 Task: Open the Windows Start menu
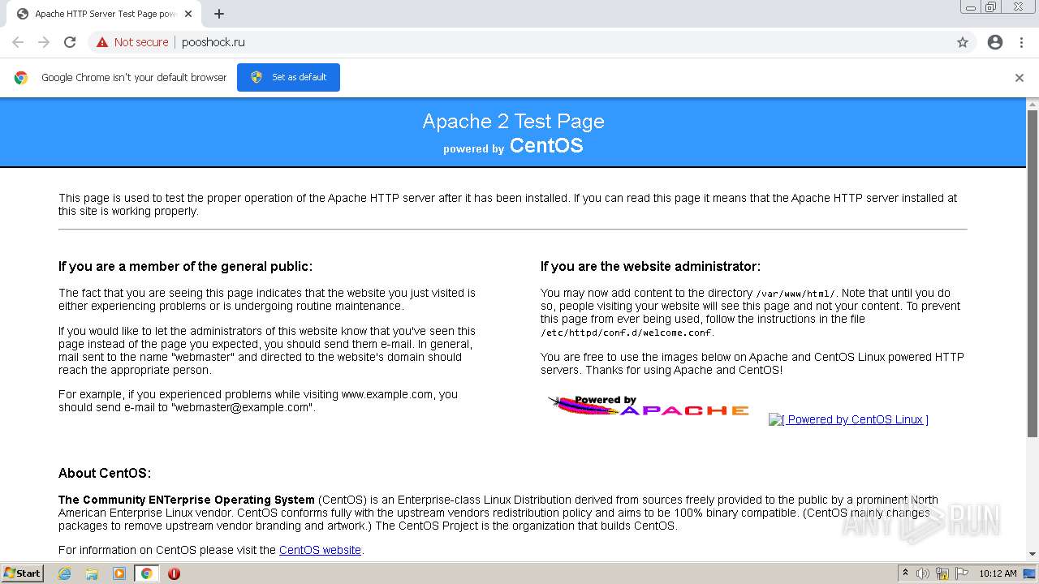[22, 573]
